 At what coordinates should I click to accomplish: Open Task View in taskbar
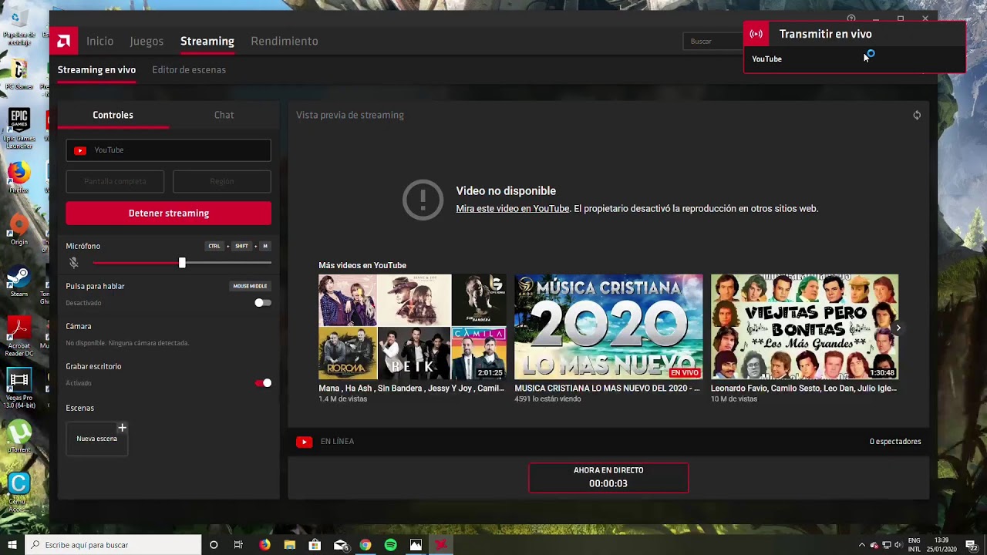(238, 545)
